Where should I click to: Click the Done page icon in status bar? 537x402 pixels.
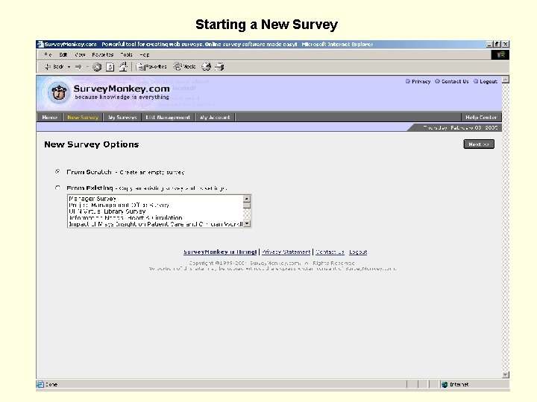click(40, 384)
